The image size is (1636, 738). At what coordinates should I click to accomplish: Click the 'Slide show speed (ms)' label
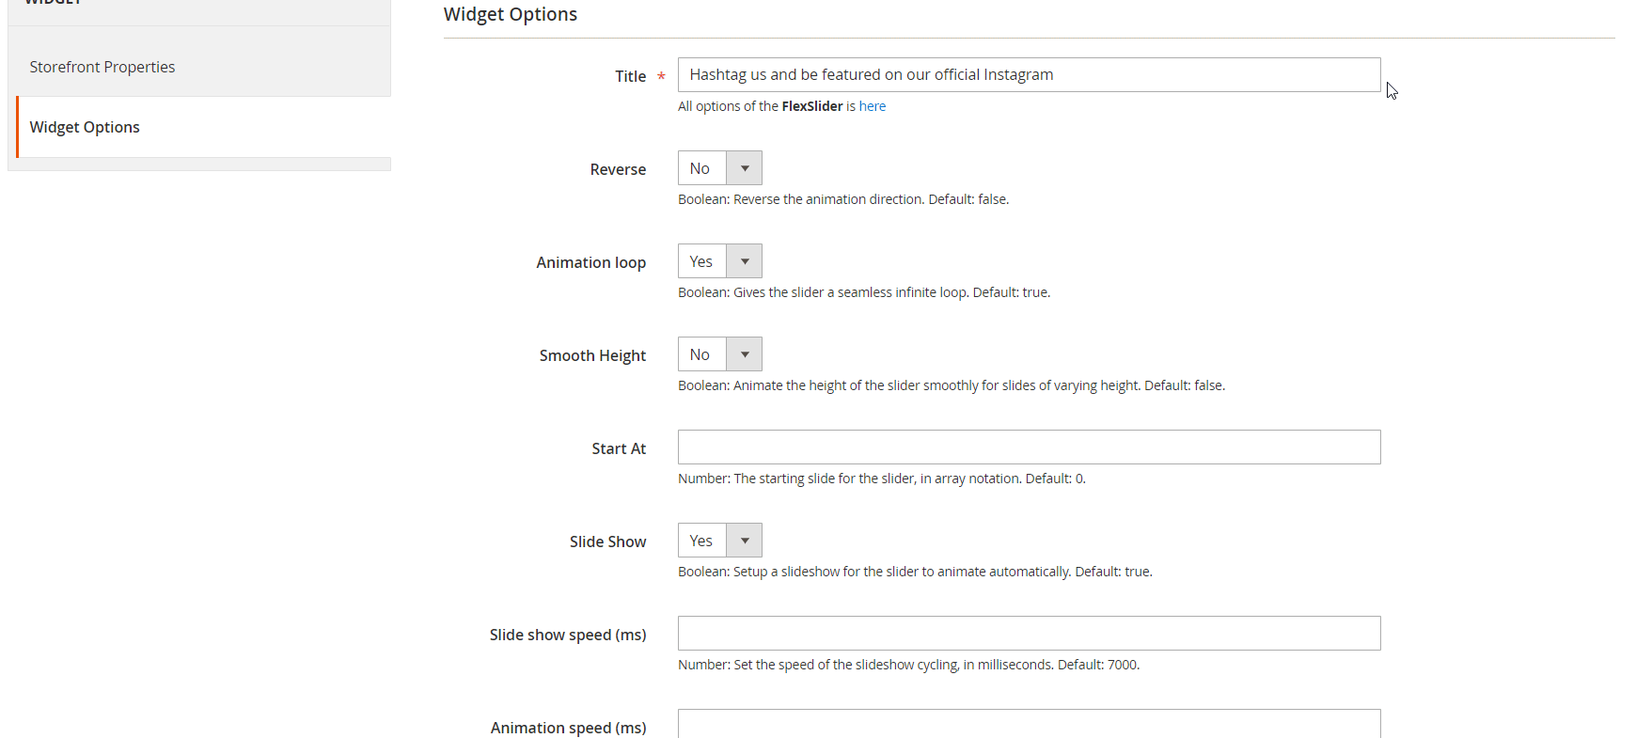[568, 635]
